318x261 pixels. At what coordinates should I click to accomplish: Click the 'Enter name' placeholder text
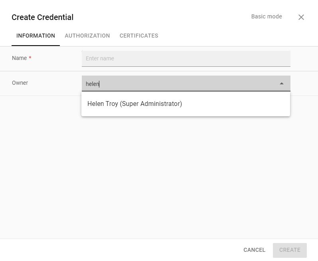pos(100,58)
